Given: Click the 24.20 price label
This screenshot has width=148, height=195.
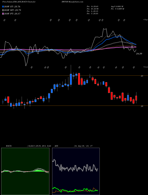Looking at the screenshot, I should (x=139, y=54).
